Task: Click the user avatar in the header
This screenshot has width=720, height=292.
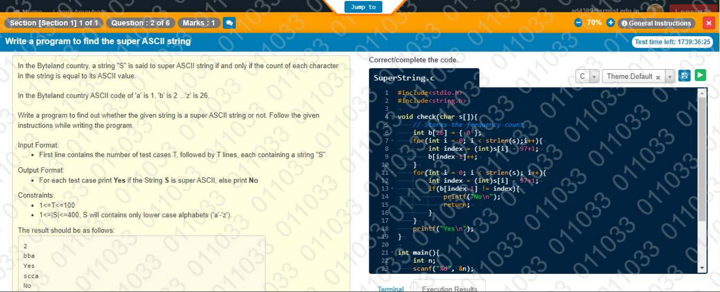Action: tap(654, 9)
